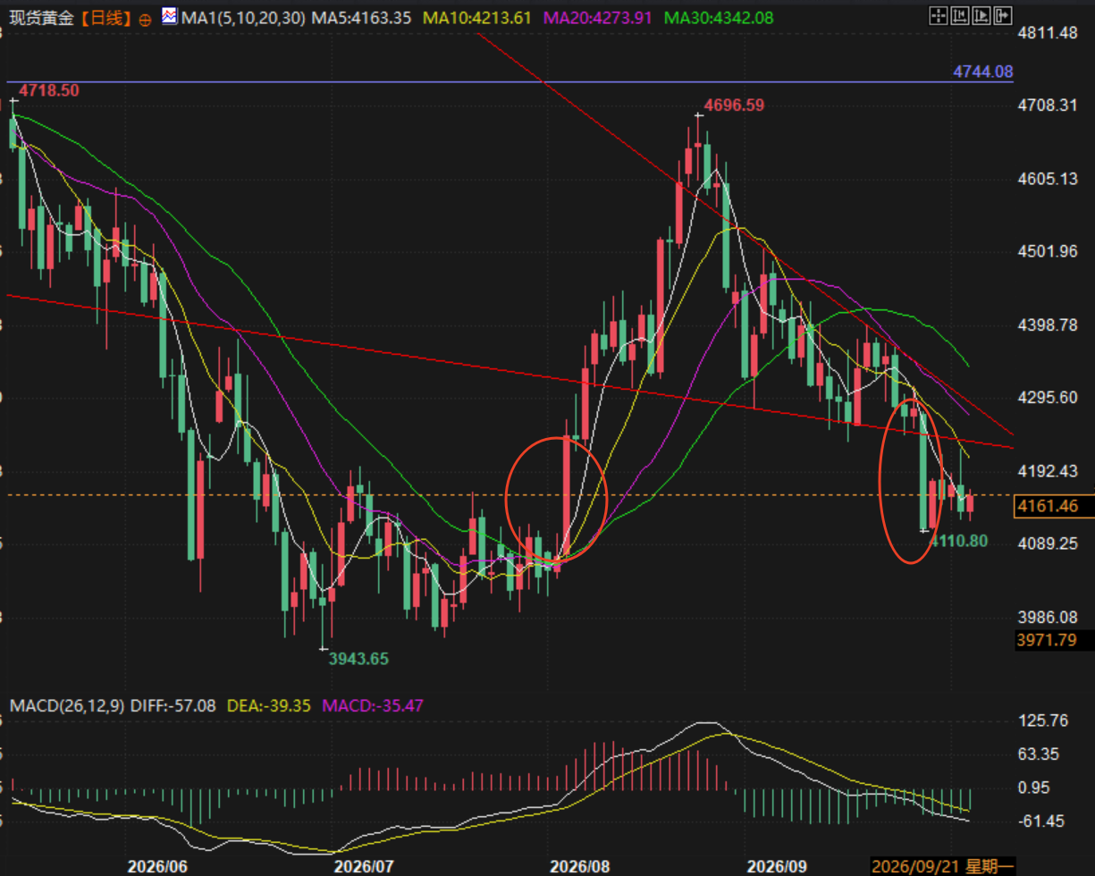Click the 4696.59 peak price label
This screenshot has width=1095, height=876.
[734, 105]
